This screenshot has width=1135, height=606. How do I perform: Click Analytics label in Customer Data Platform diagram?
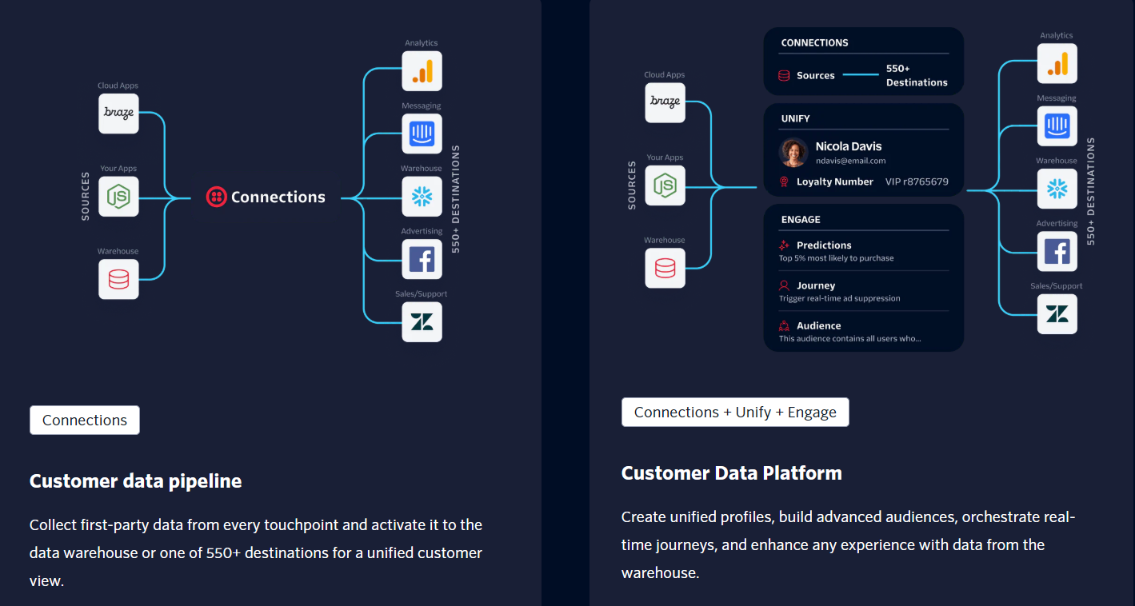[x=1057, y=35]
